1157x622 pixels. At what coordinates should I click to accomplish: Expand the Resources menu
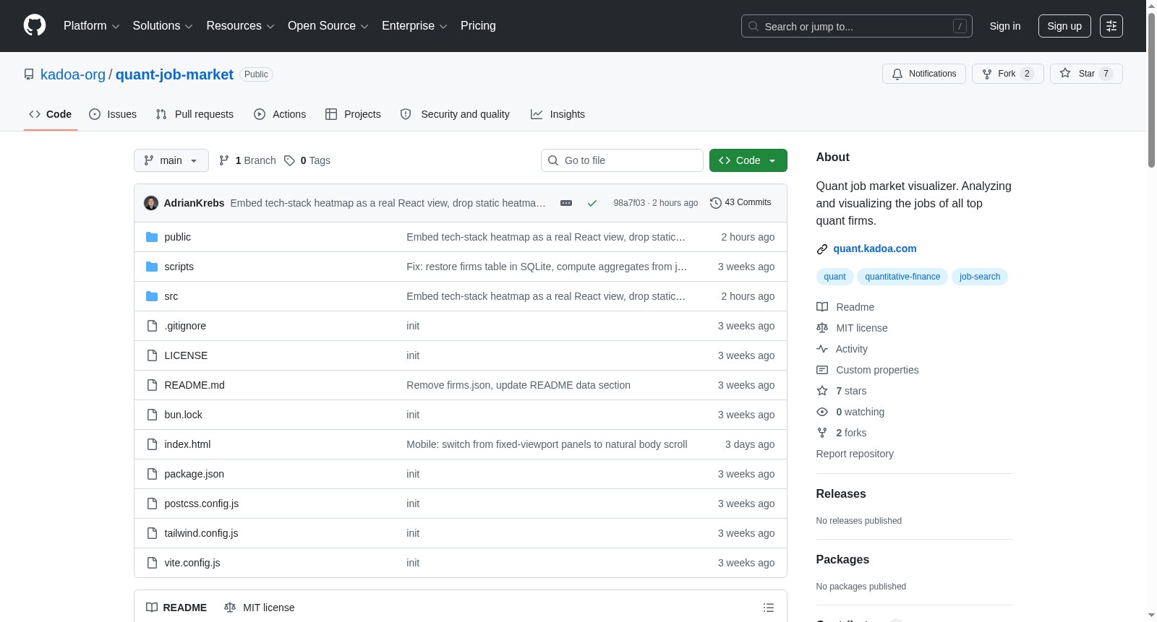[x=240, y=26]
